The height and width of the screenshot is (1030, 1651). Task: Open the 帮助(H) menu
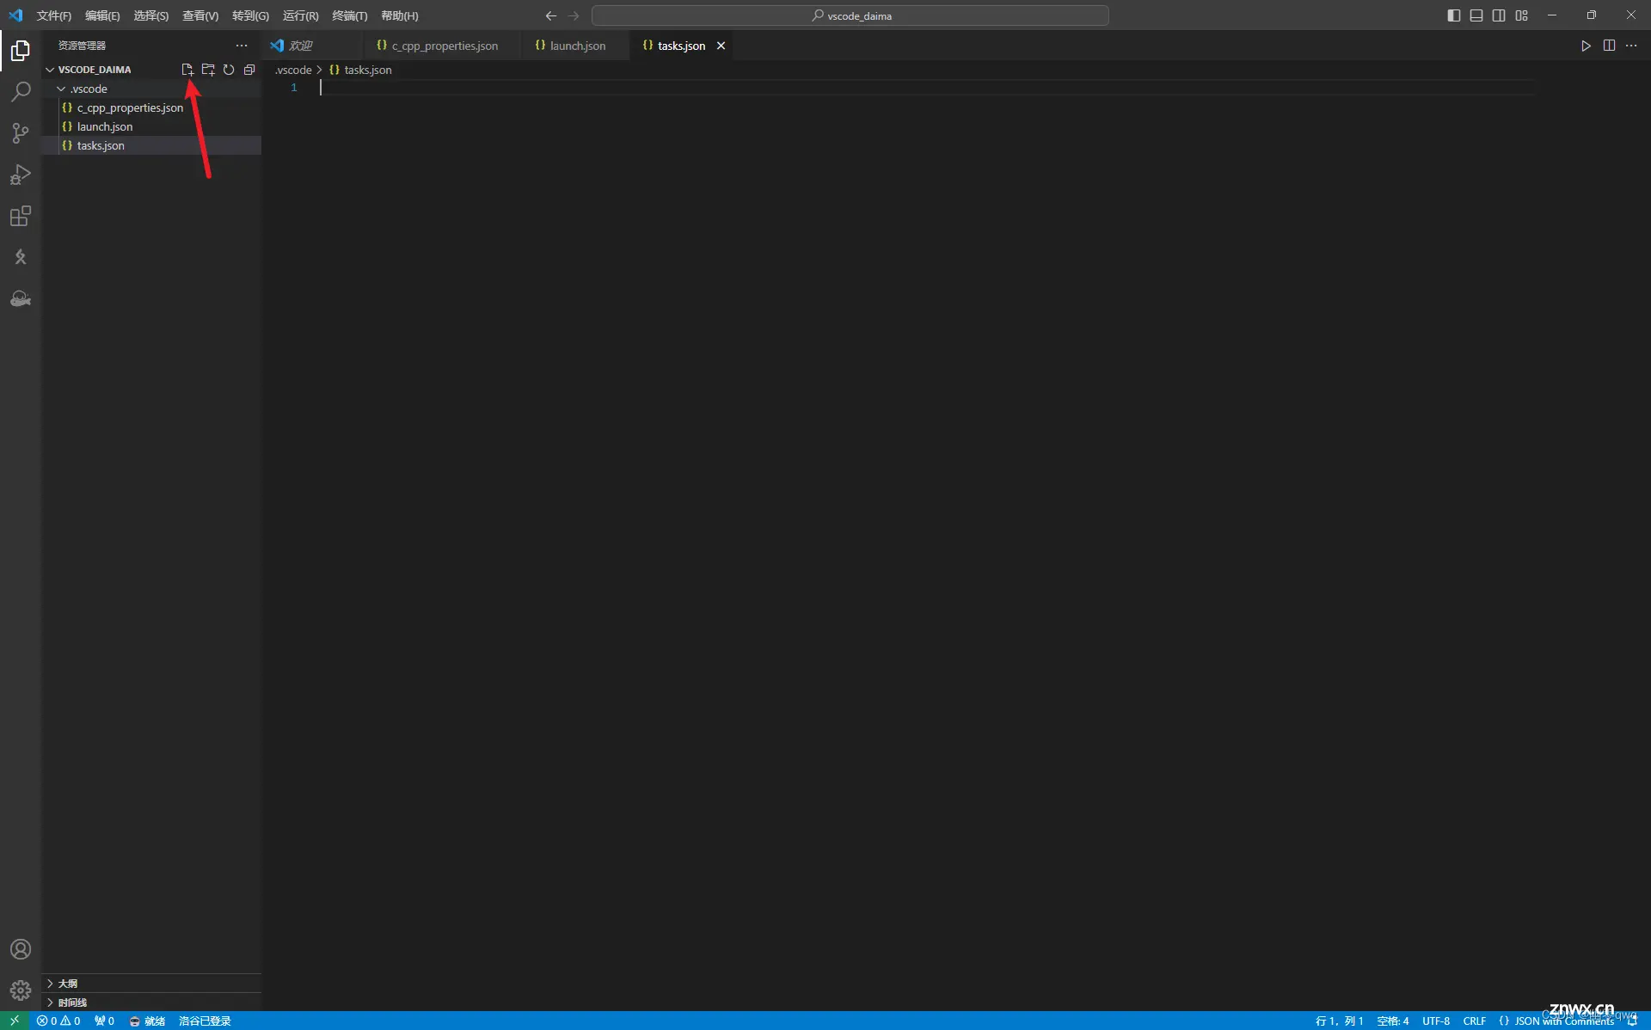tap(399, 15)
